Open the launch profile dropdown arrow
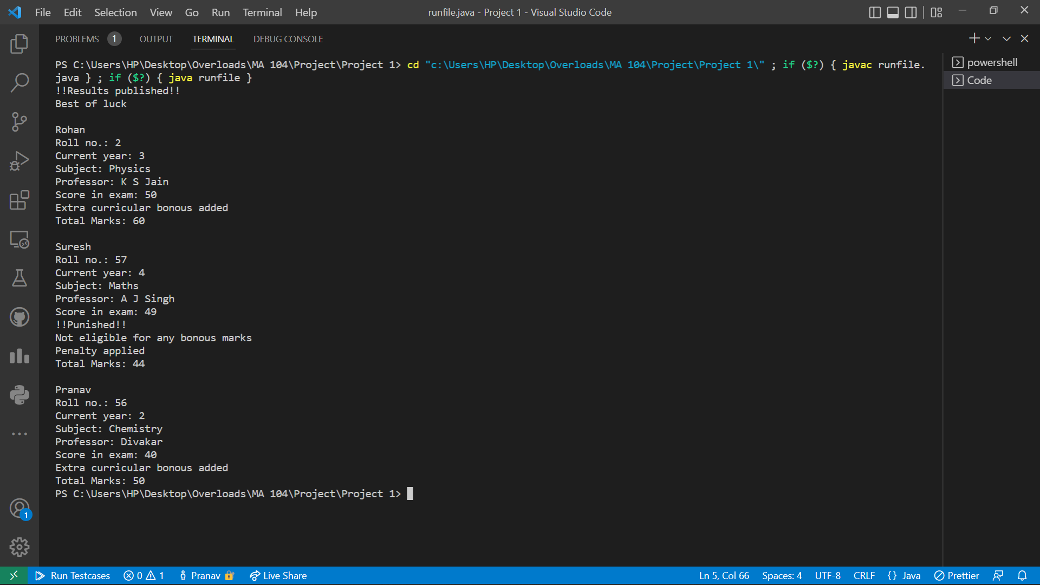 click(x=988, y=39)
